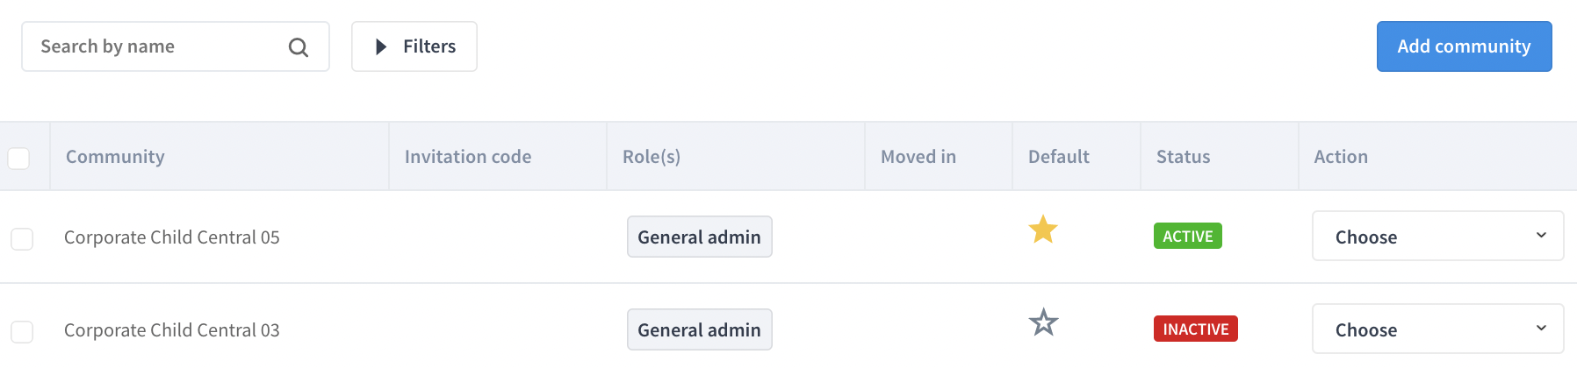This screenshot has height=368, width=1577.
Task: Sort by the Community column header
Action: 115,157
